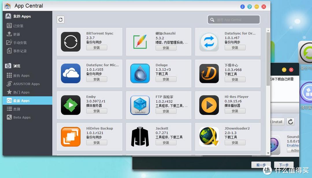
Task: Click the Deluge title text
Action: (x=161, y=65)
